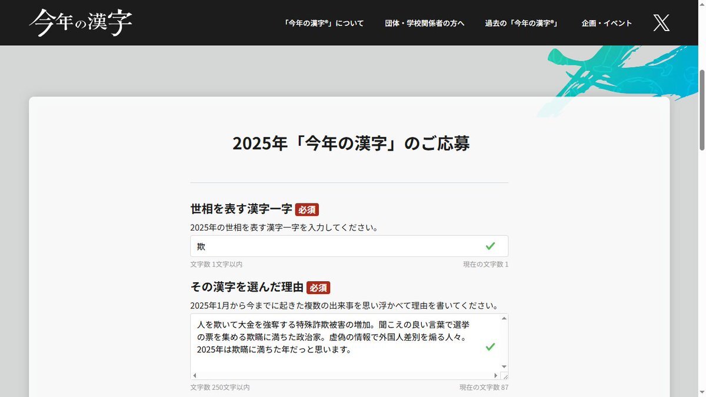Click text 文字数 1文字以内
This screenshot has height=397, width=706.
[x=217, y=265]
